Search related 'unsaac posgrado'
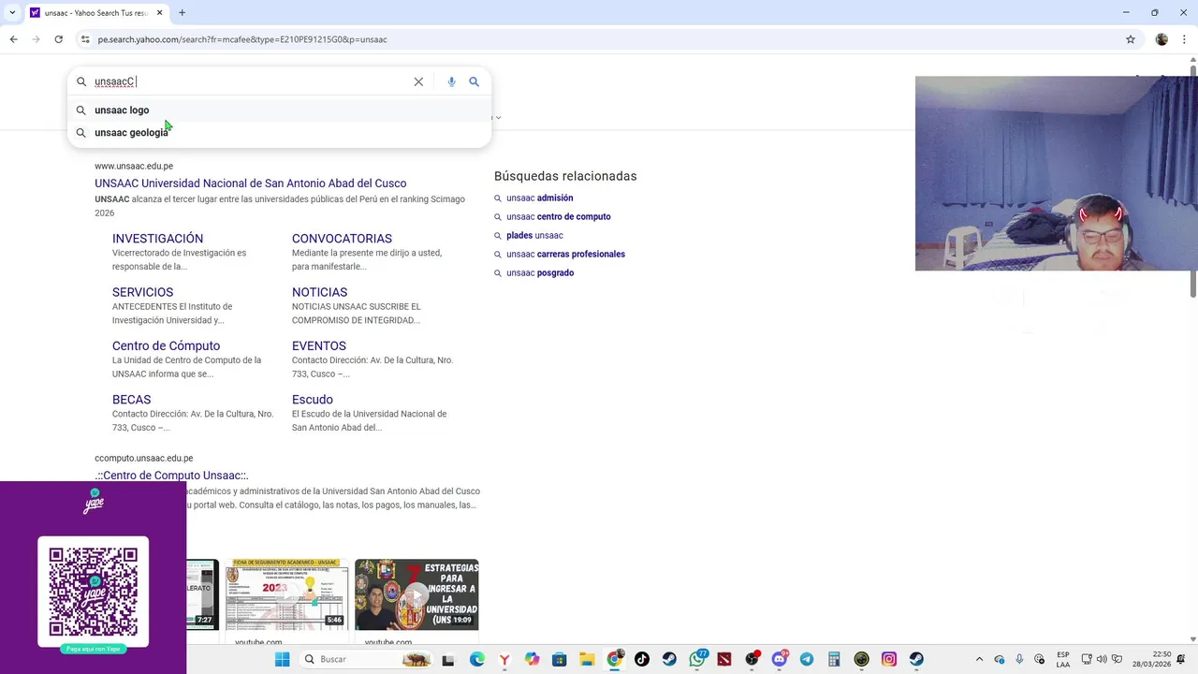Viewport: 1198px width, 674px height. [540, 272]
